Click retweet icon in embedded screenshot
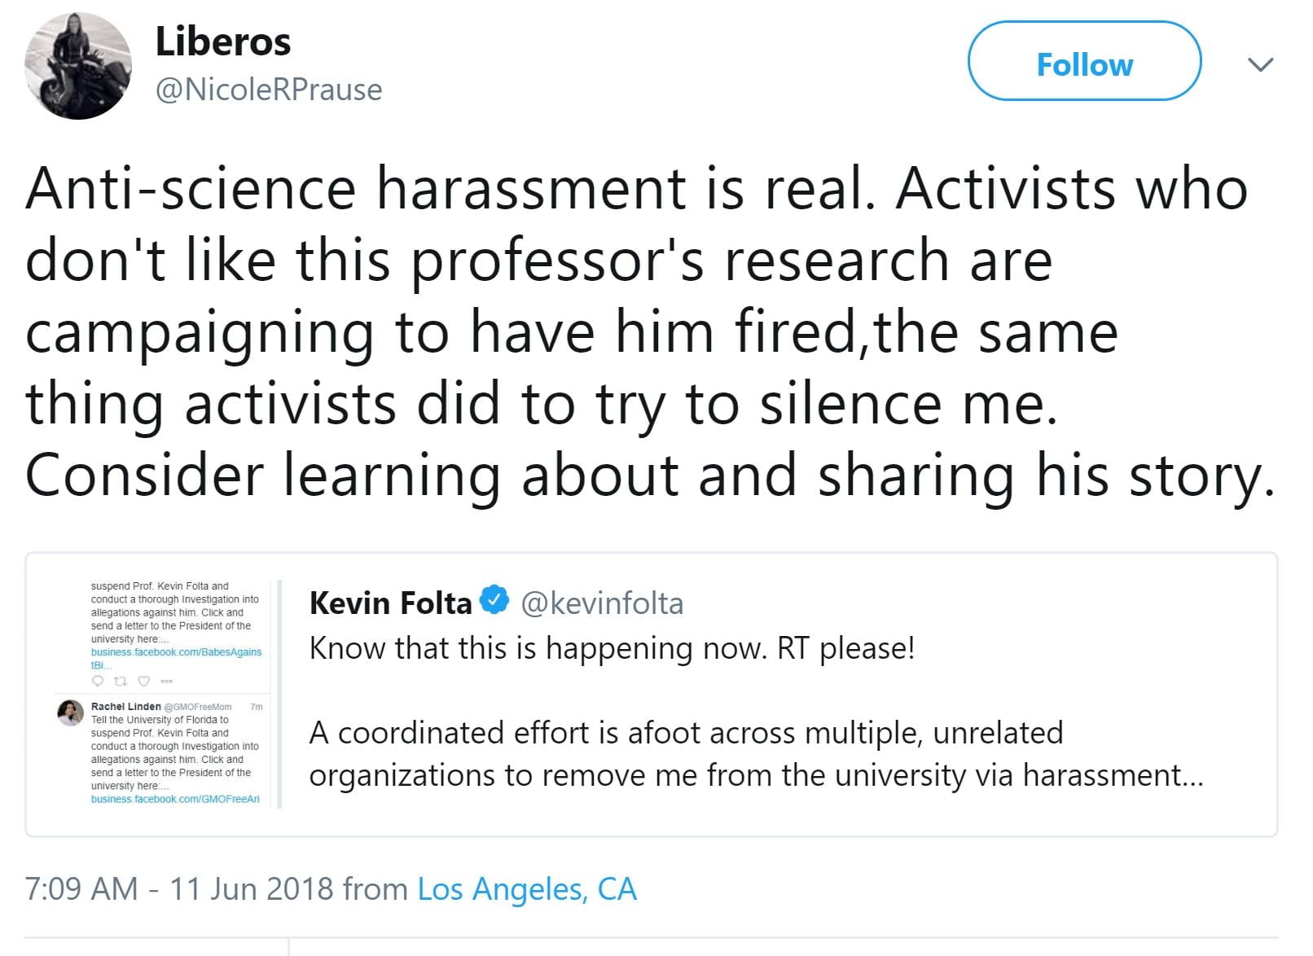 click(x=121, y=681)
